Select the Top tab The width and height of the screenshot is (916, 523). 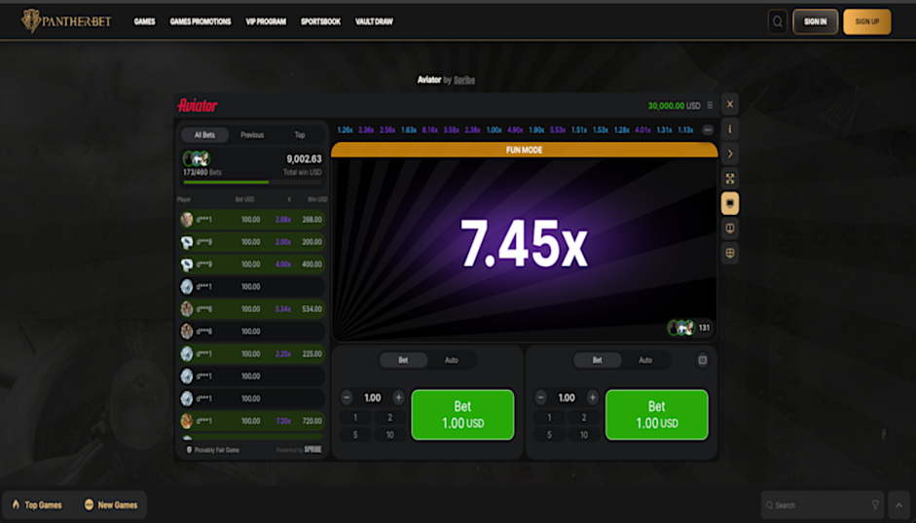[x=300, y=135]
